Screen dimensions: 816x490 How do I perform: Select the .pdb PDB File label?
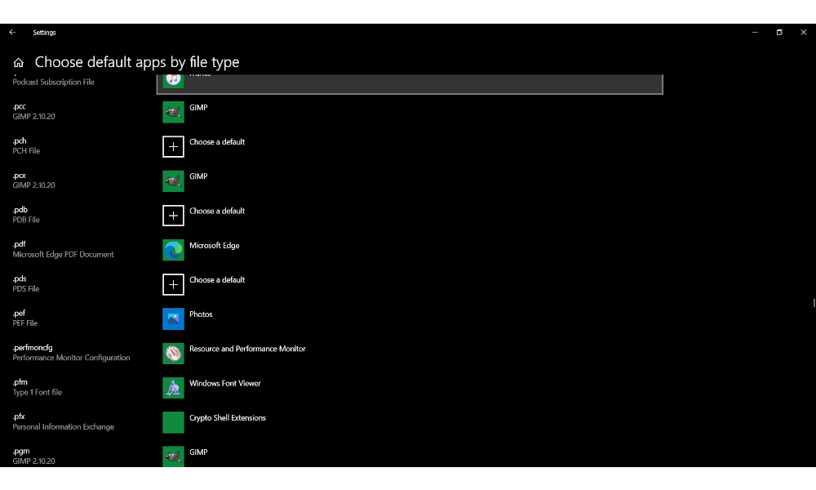click(x=26, y=215)
